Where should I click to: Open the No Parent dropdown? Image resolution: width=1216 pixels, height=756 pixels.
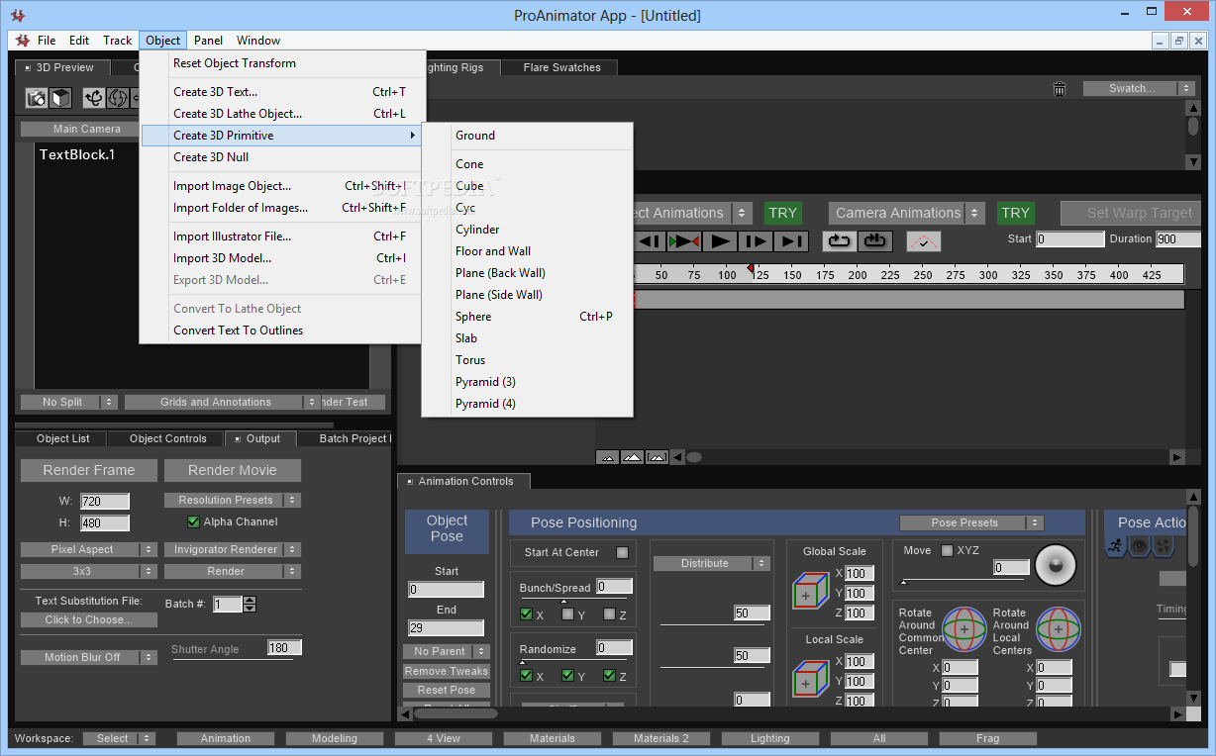click(x=447, y=651)
